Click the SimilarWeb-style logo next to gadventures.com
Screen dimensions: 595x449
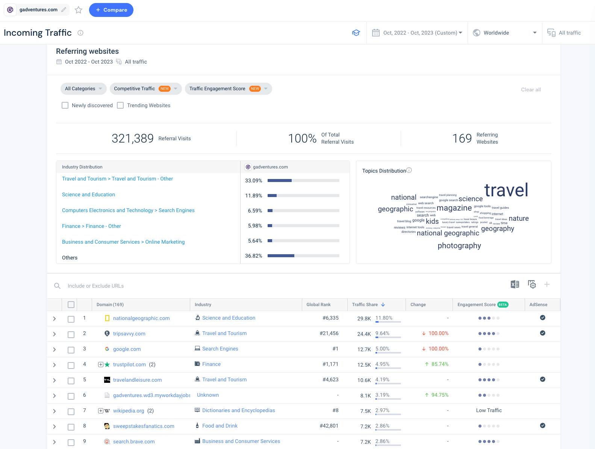(10, 10)
